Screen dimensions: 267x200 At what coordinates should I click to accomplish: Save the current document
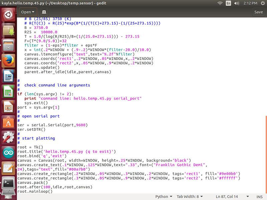(x=258, y=12)
